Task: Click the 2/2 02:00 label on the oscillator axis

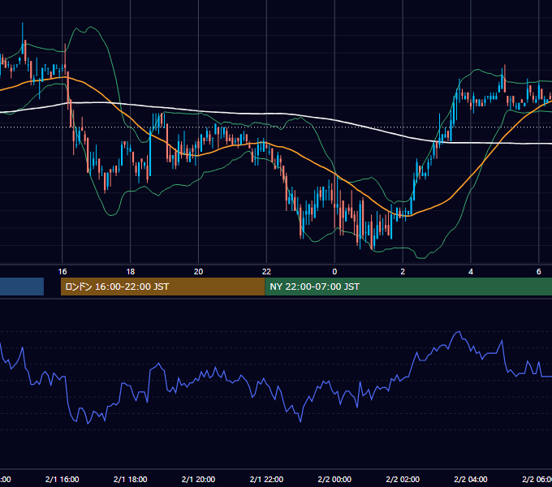Action: [x=403, y=479]
